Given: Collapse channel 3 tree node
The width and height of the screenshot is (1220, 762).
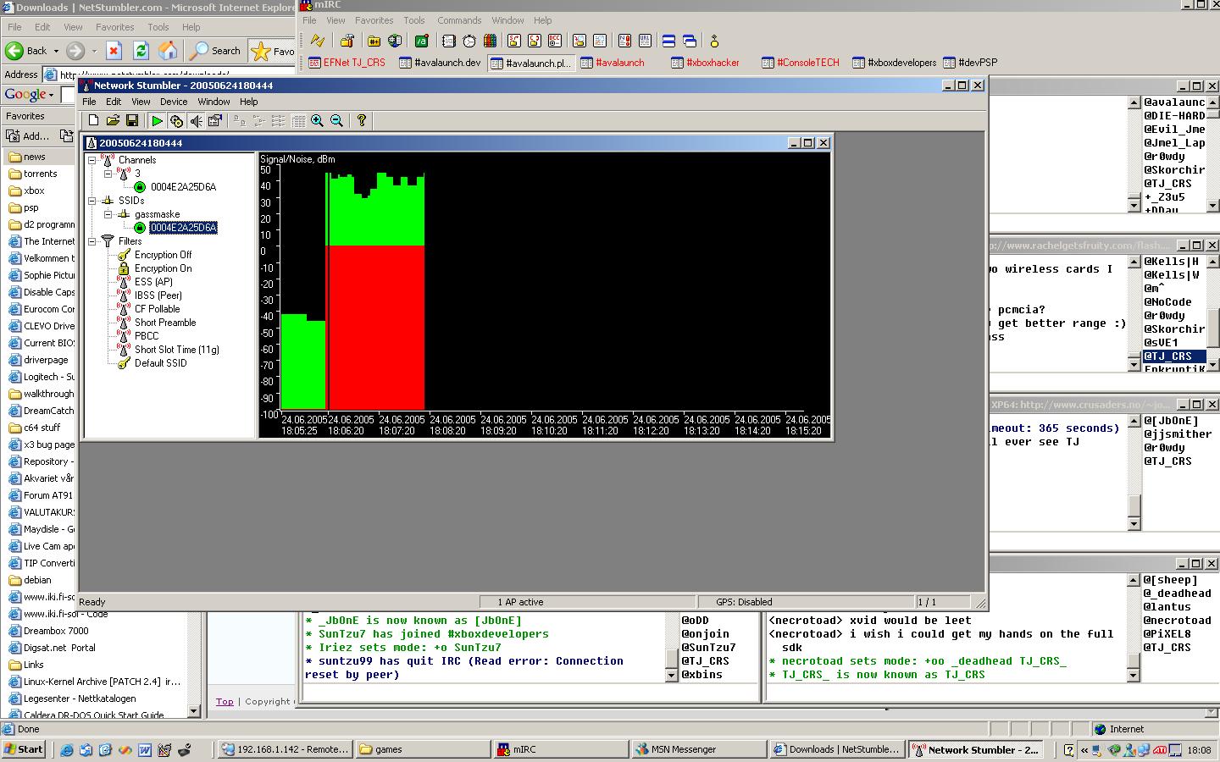Looking at the screenshot, I should click(108, 174).
